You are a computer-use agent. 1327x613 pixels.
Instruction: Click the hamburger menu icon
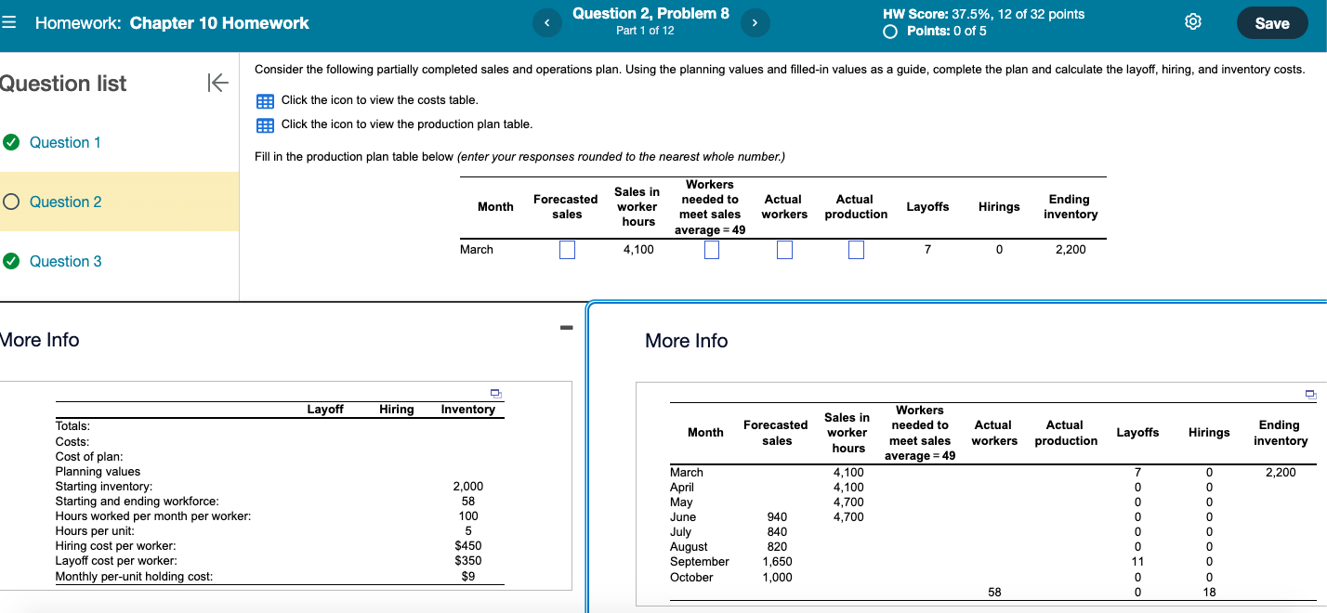pos(10,20)
